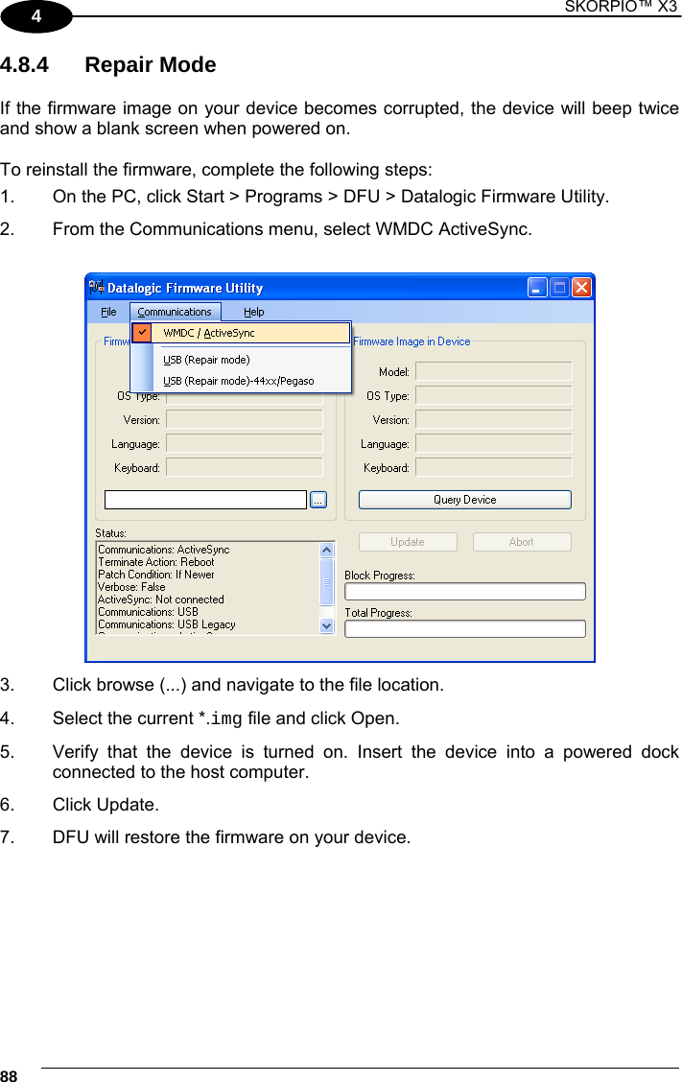
Task: Select USB (Repair mode) communication
Action: (206, 360)
